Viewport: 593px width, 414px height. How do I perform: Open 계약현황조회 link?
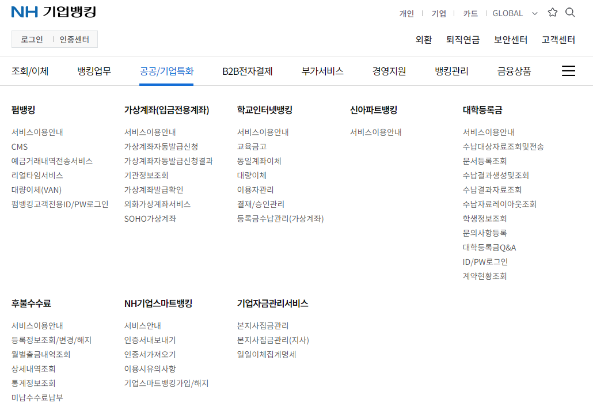[485, 276]
